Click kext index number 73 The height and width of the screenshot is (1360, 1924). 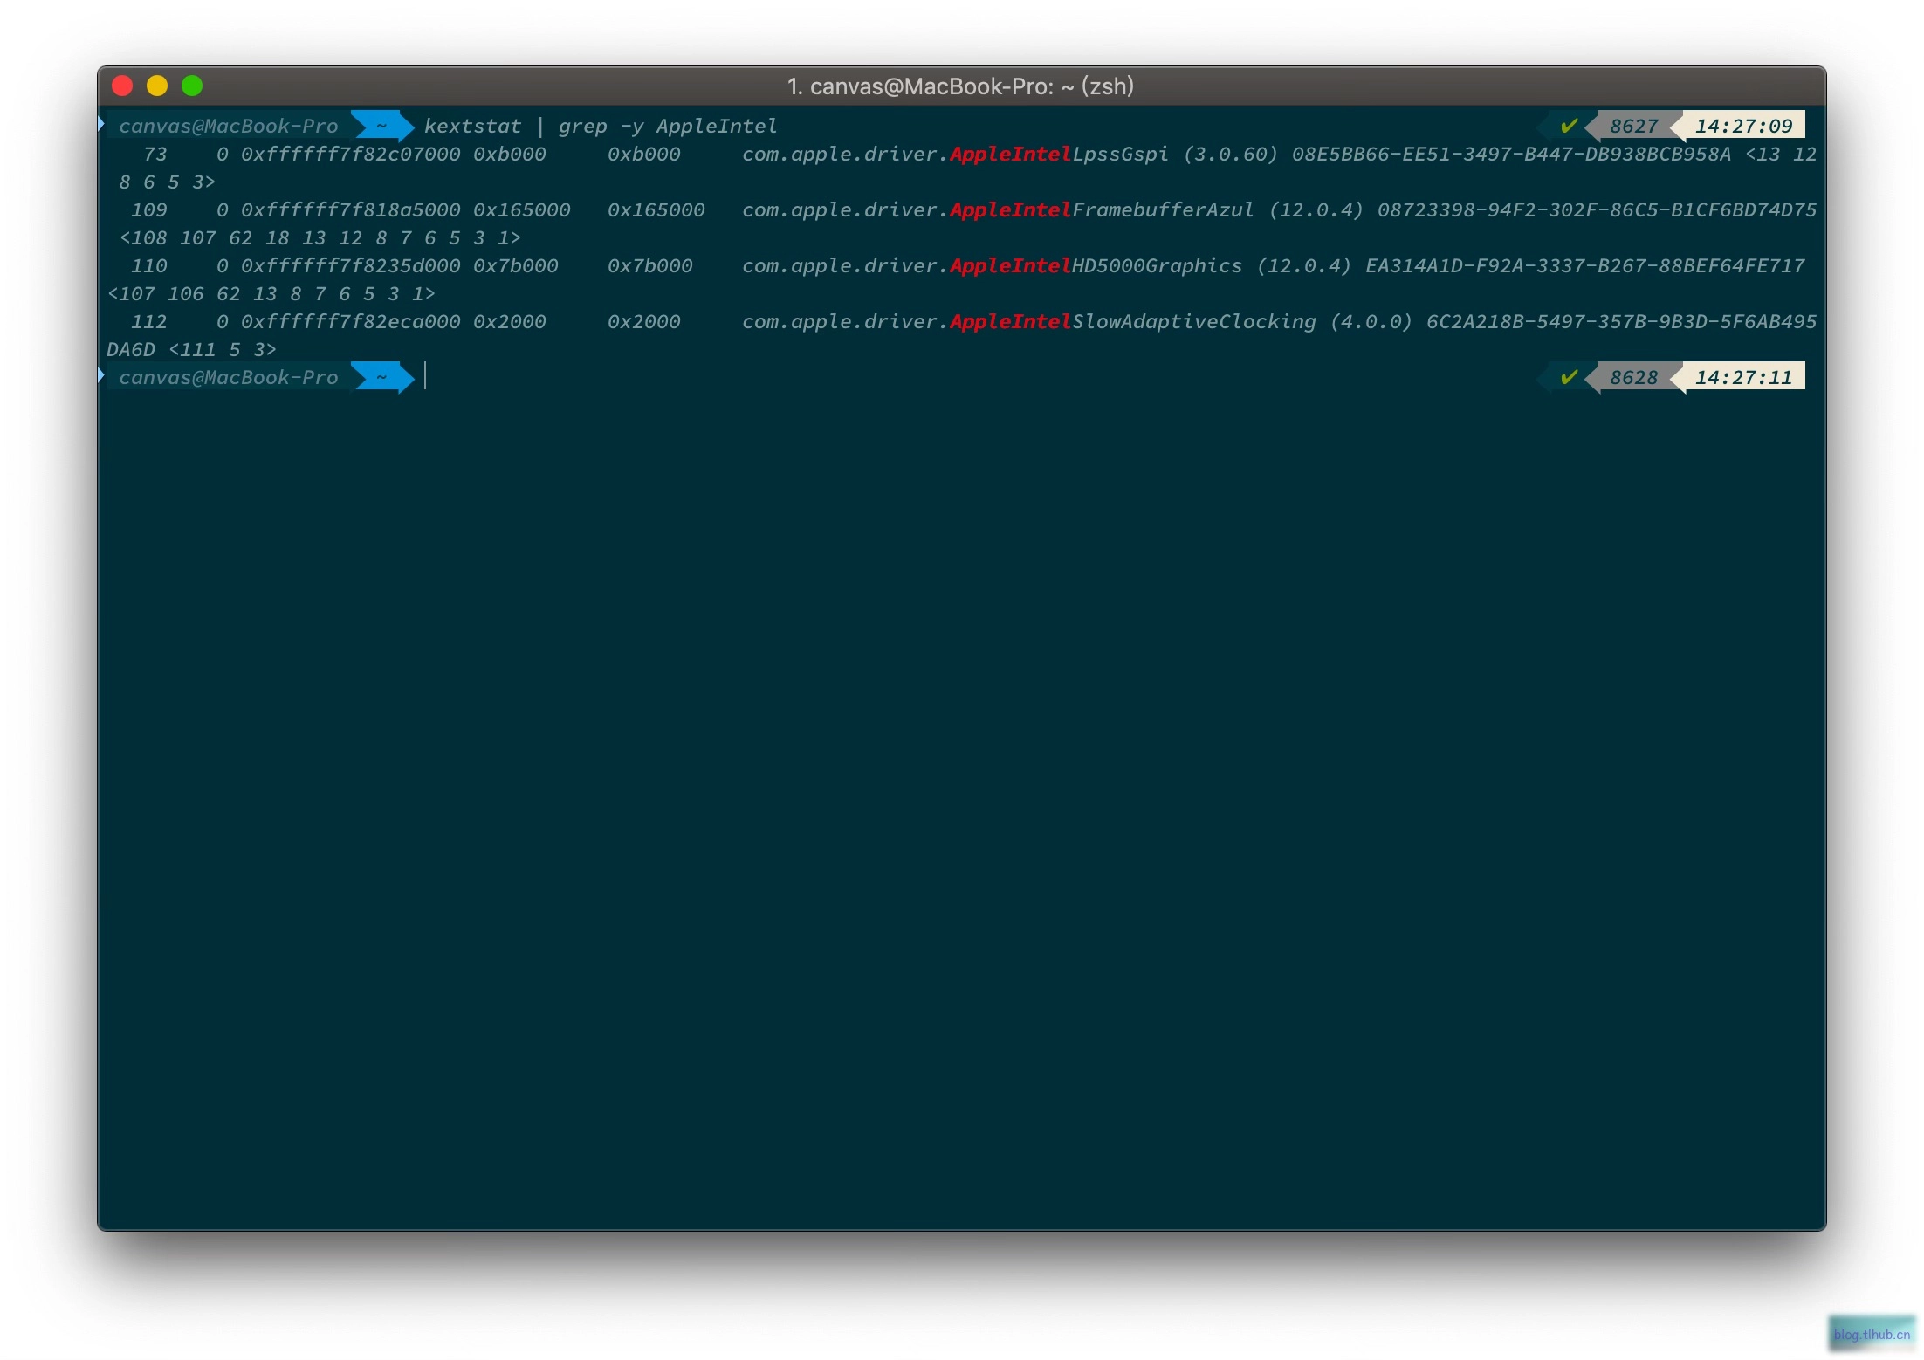[x=155, y=155]
